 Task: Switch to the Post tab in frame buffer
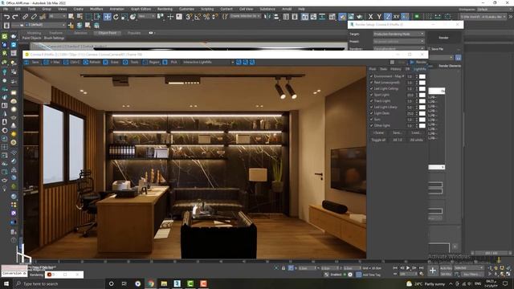[373, 69]
